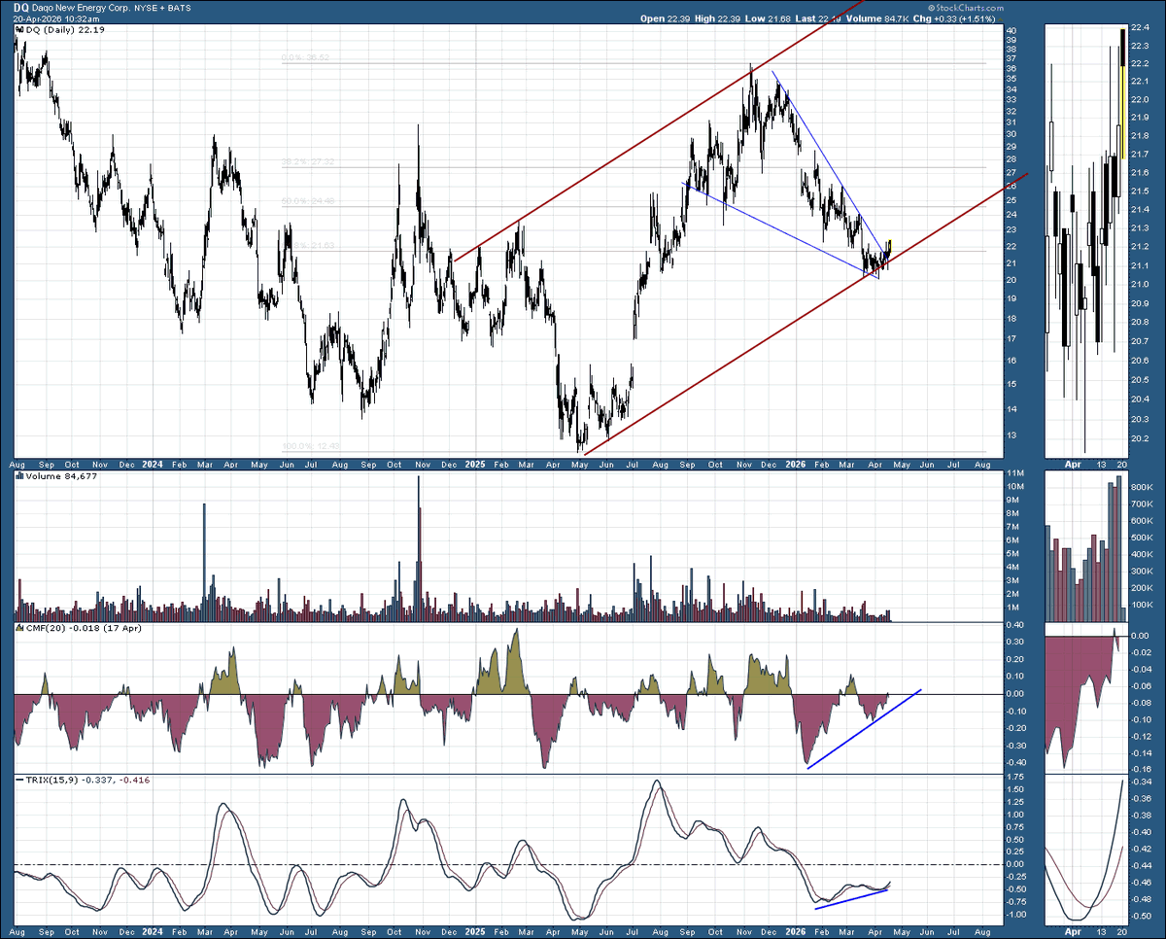
Task: Click the volume bars icon beside Volume 84,677
Action: 17,476
